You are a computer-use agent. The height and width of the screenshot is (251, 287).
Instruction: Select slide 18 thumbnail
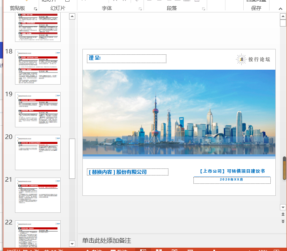tap(38, 67)
